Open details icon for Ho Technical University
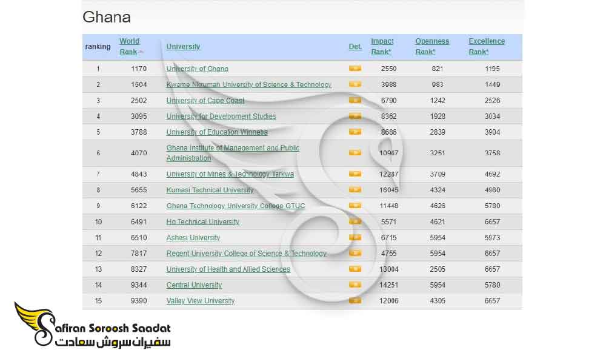606x364 pixels. point(355,221)
